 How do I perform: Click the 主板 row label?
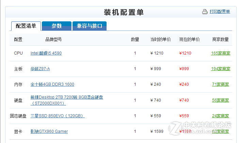point(18,69)
